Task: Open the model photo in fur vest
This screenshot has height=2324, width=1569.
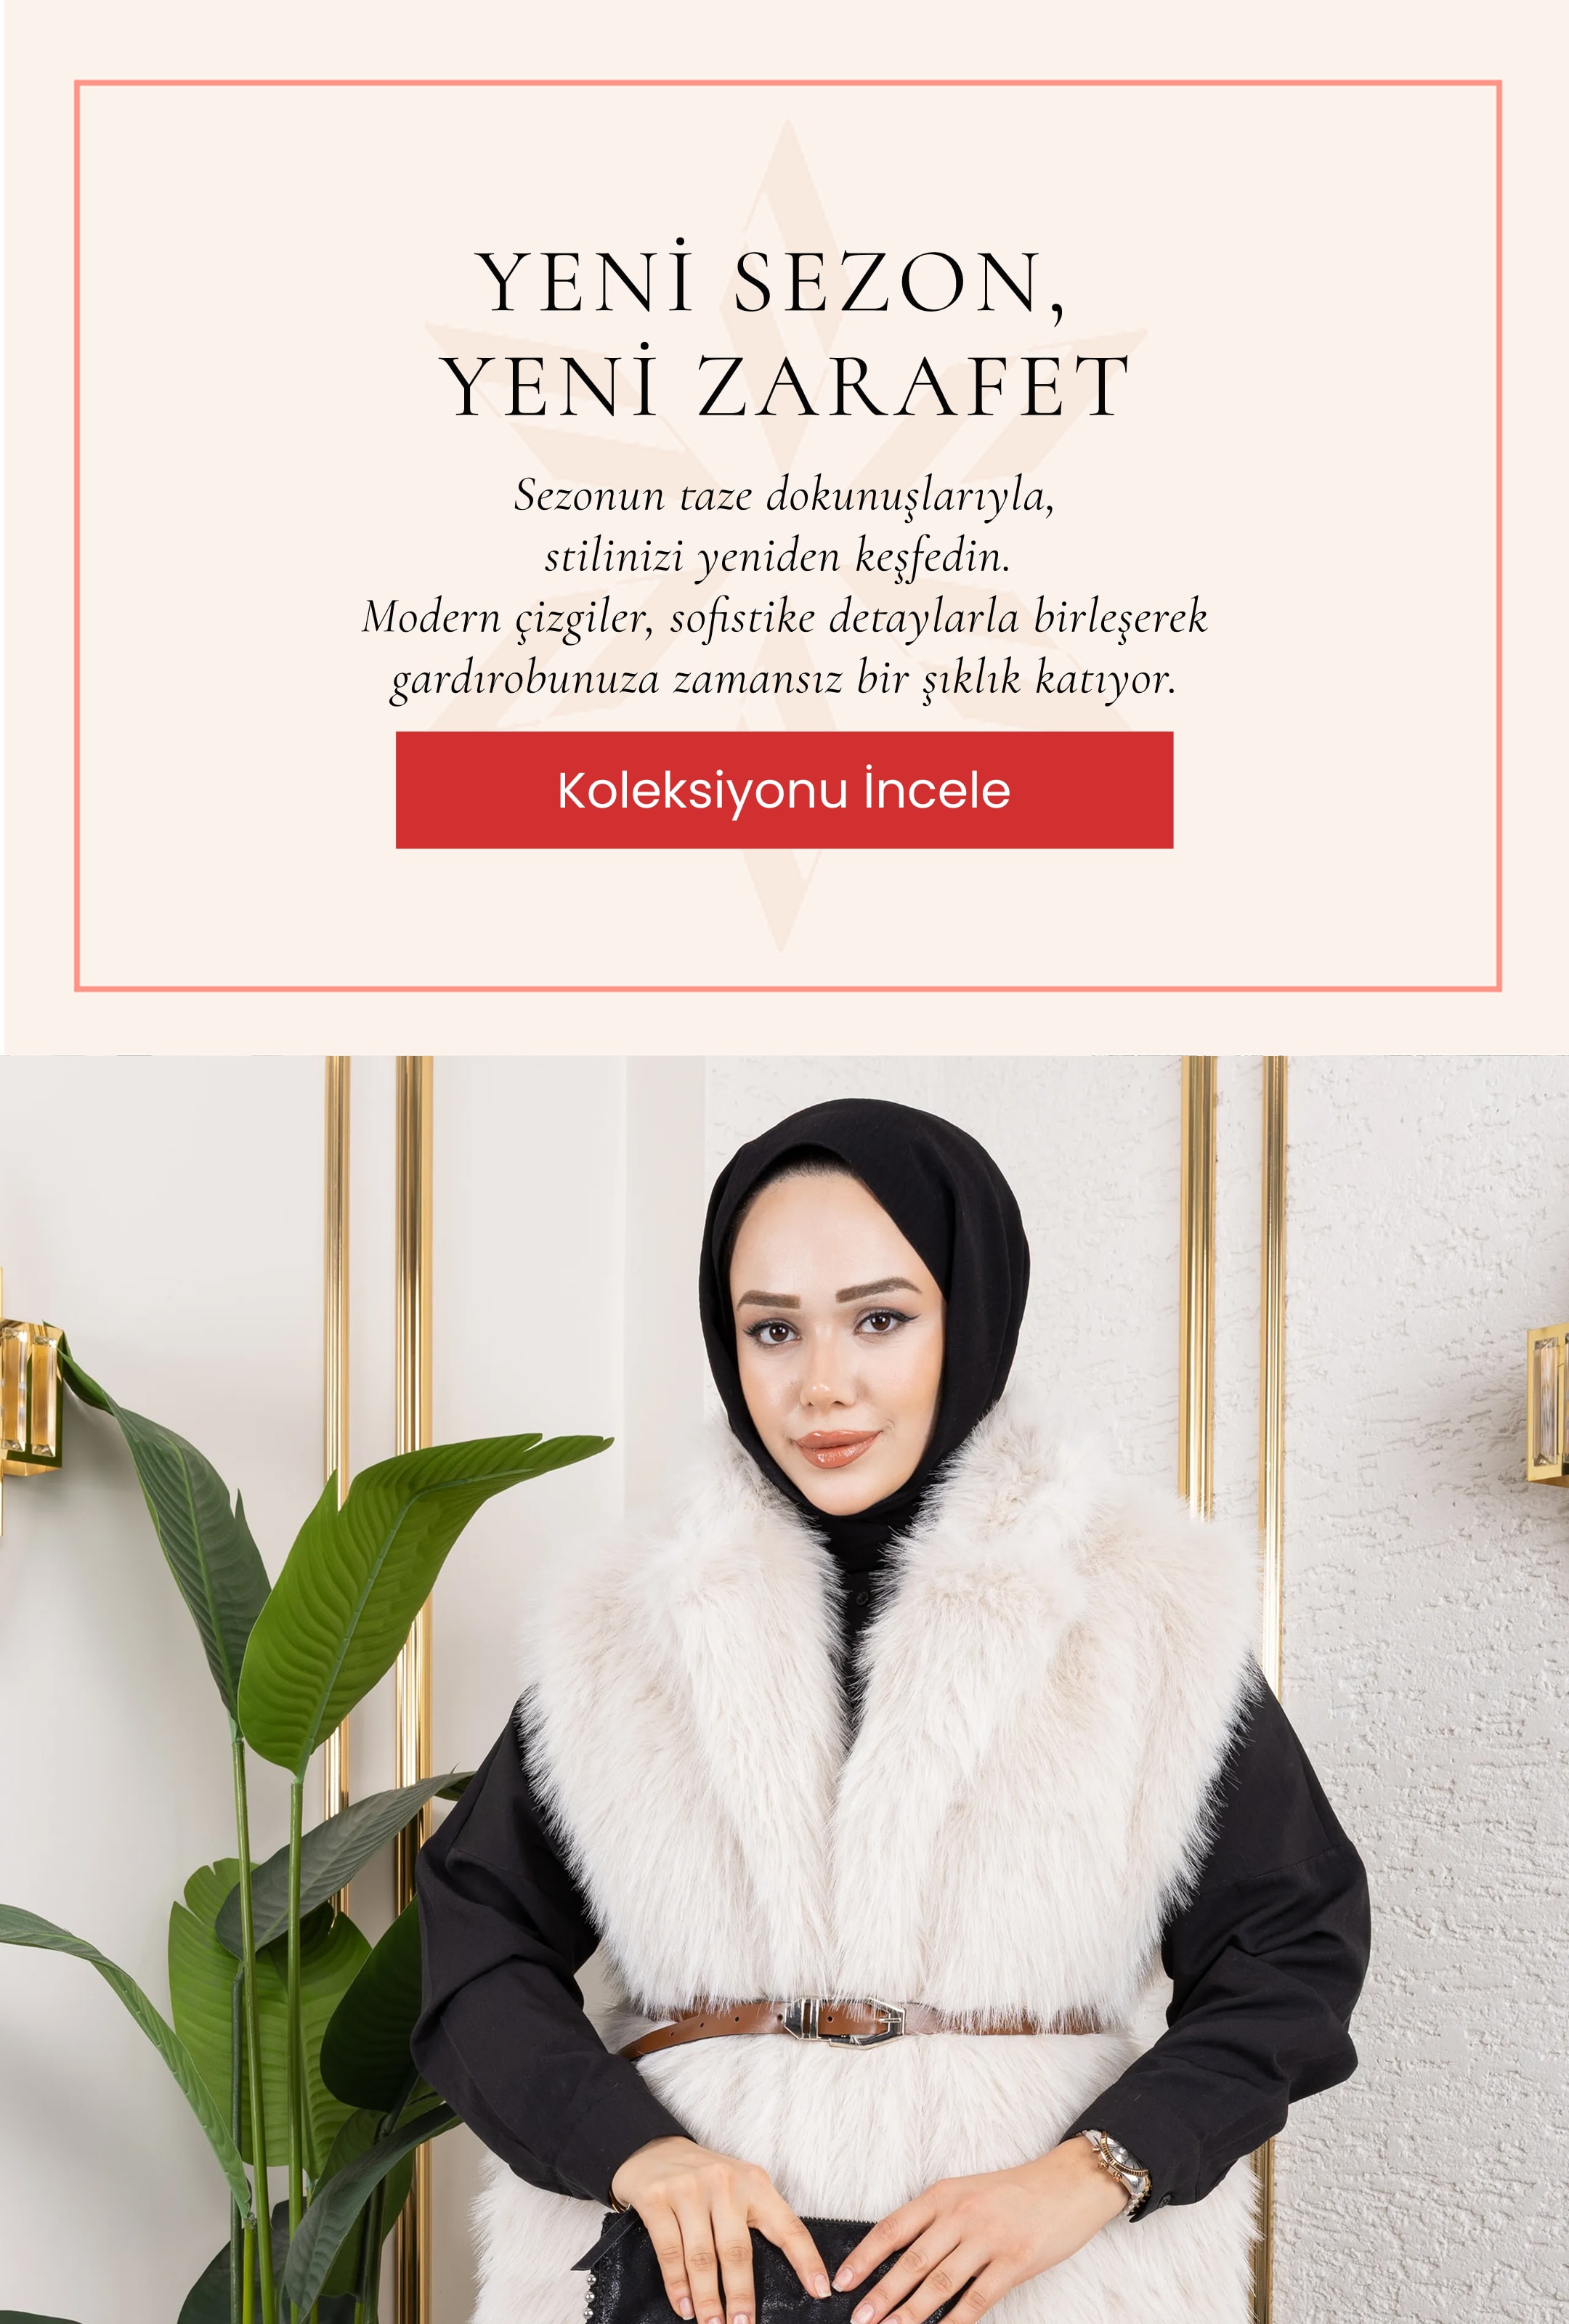Action: [784, 1689]
